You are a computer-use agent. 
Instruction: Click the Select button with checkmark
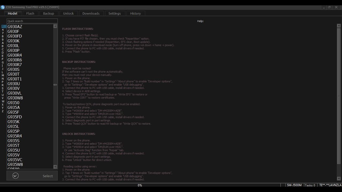[32, 176]
